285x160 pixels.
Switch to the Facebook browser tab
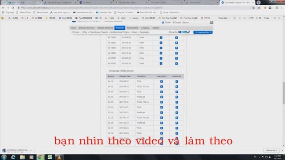coord(96,3)
